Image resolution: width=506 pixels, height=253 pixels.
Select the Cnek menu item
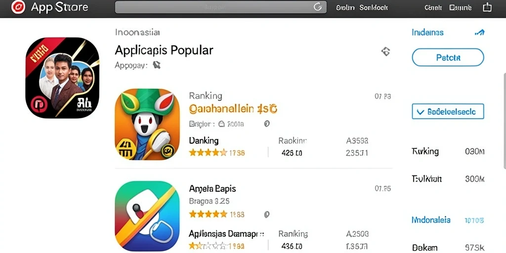pos(433,8)
